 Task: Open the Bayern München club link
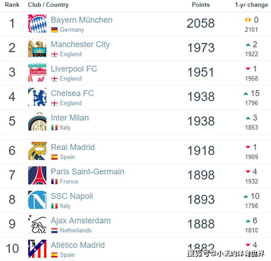click(x=82, y=20)
